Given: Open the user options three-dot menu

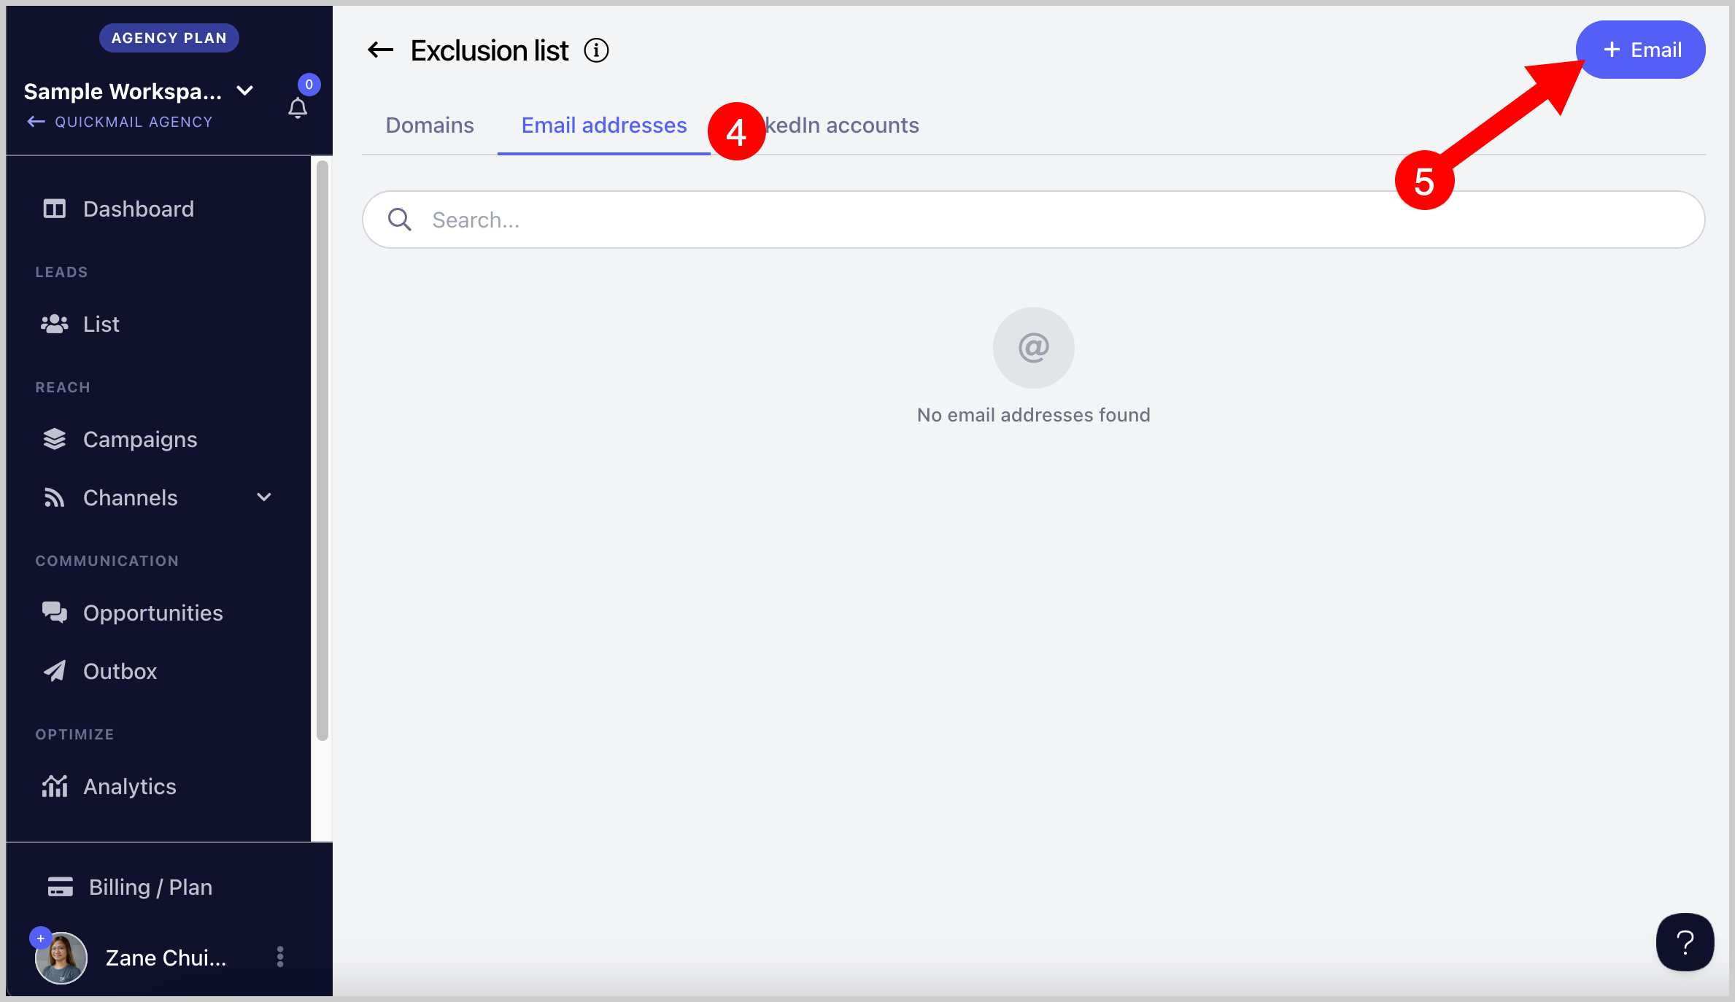Looking at the screenshot, I should pyautogui.click(x=280, y=957).
